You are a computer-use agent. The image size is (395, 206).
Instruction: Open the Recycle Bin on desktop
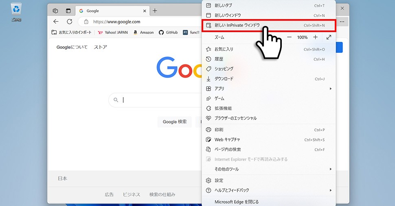tap(16, 12)
